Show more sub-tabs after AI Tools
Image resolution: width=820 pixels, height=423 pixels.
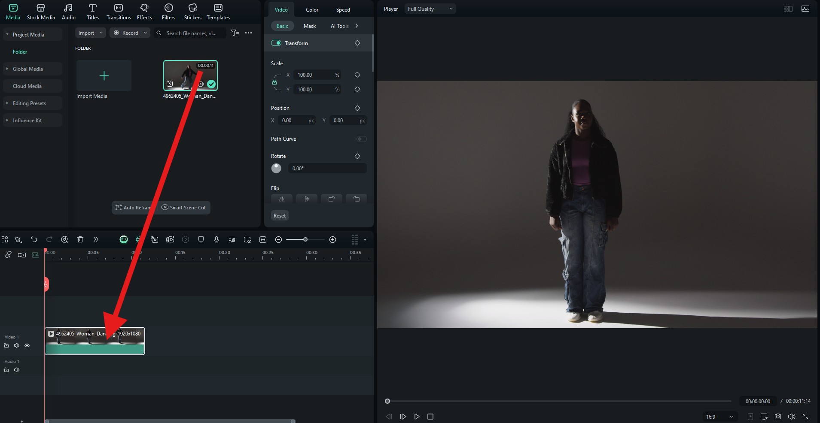pyautogui.click(x=357, y=26)
